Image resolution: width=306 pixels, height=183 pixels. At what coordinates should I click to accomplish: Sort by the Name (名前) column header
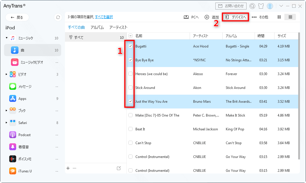tap(139, 36)
